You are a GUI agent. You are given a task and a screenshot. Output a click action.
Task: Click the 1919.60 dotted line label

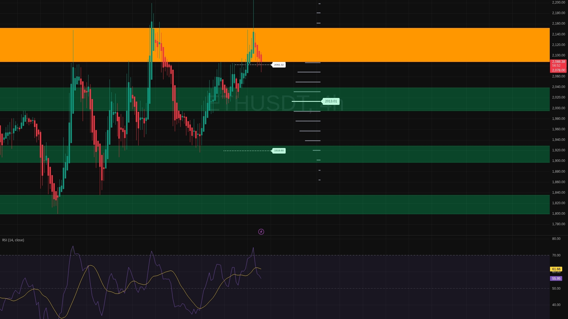pos(279,151)
